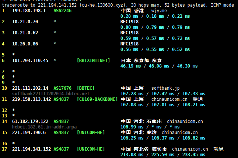Click hop number 16
The width and height of the screenshot is (238, 158).
pos(4,144)
